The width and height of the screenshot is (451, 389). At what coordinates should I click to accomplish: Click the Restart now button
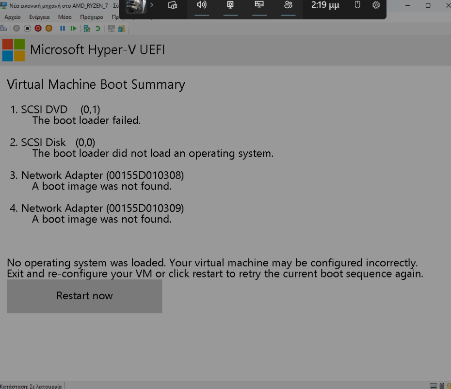[84, 296]
